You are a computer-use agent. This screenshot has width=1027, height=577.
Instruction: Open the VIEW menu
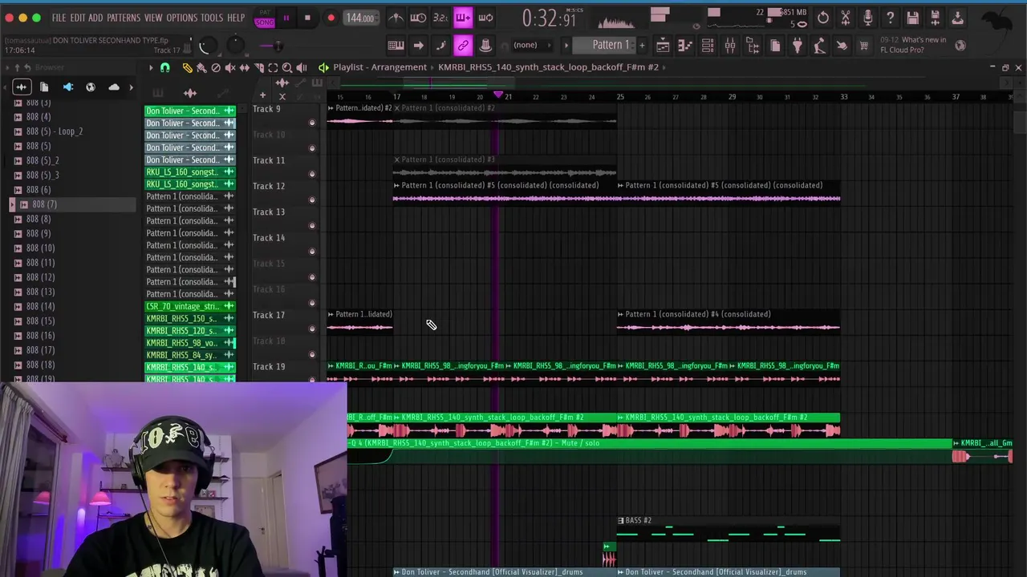(x=153, y=18)
